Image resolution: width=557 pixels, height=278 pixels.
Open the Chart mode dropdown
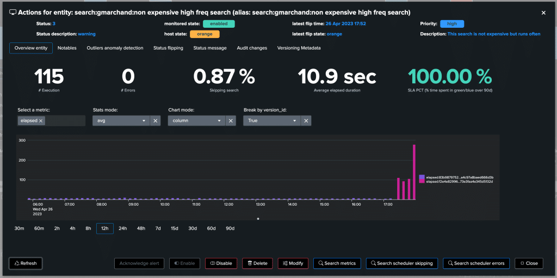tap(195, 121)
